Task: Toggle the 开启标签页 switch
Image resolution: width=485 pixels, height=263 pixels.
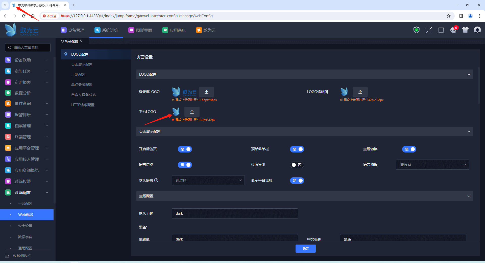Action: coord(185,149)
